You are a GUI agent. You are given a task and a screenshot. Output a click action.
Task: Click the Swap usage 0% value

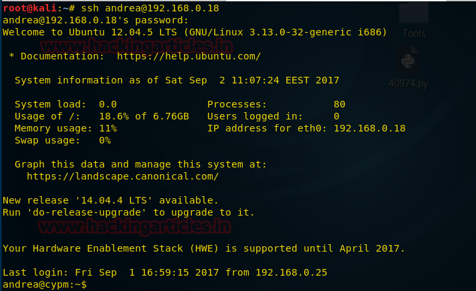coord(104,140)
